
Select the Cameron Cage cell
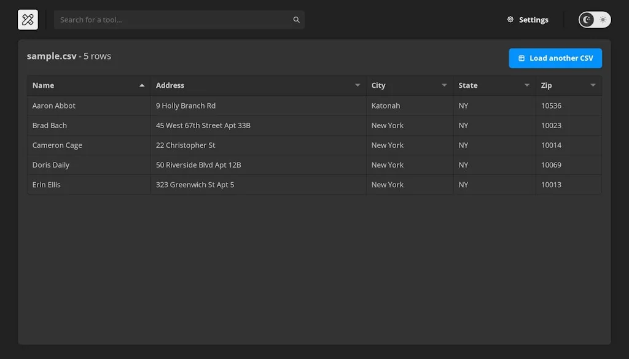click(x=88, y=145)
